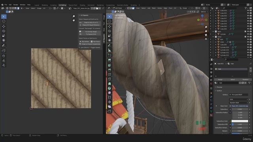Select the Bevel tool
The width and height of the screenshot is (253, 142).
point(110,70)
